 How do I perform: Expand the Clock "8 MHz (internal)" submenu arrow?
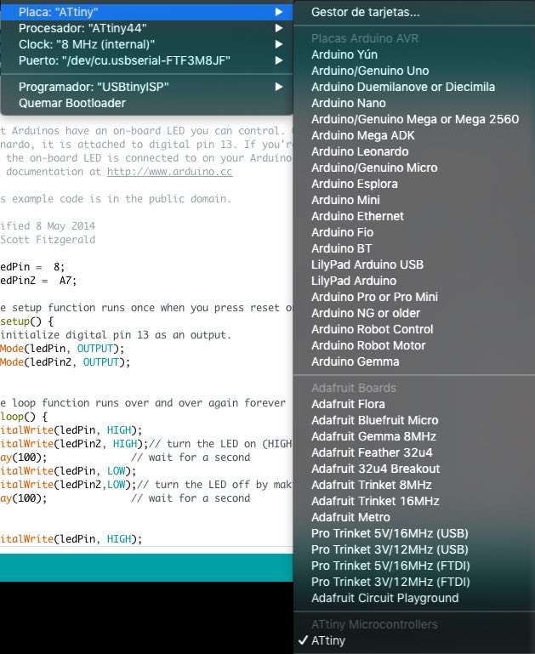point(279,44)
